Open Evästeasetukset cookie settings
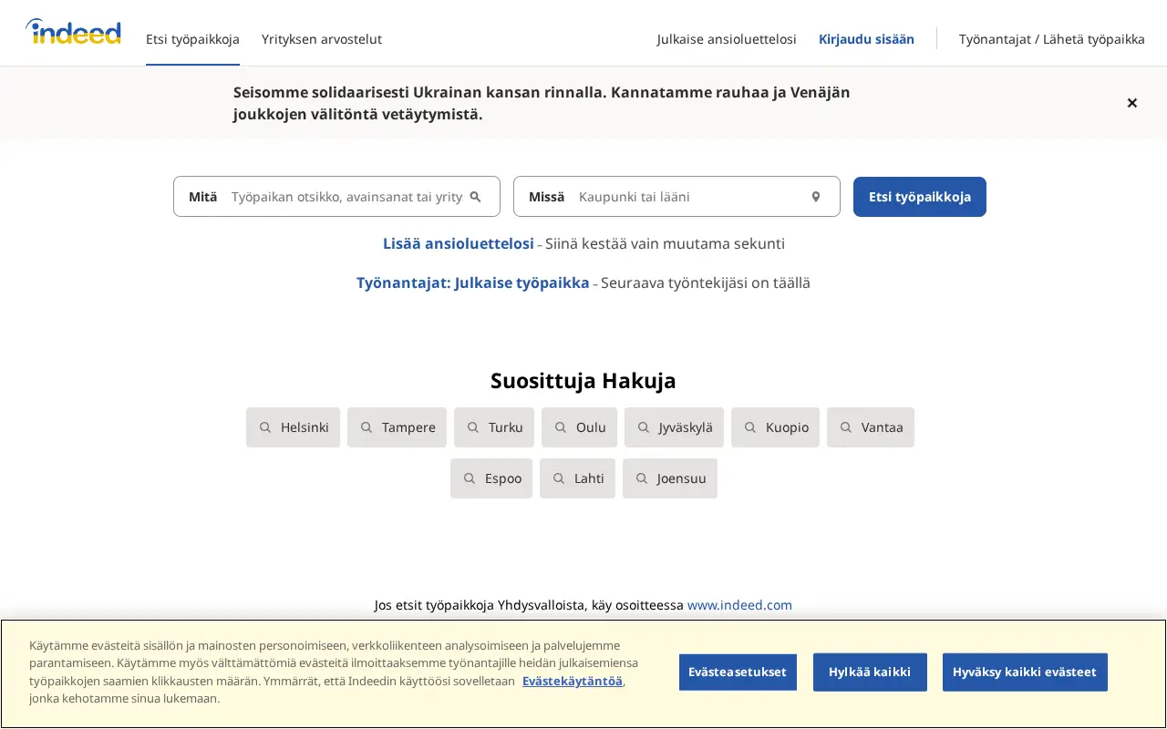The height and width of the screenshot is (729, 1167). (738, 673)
